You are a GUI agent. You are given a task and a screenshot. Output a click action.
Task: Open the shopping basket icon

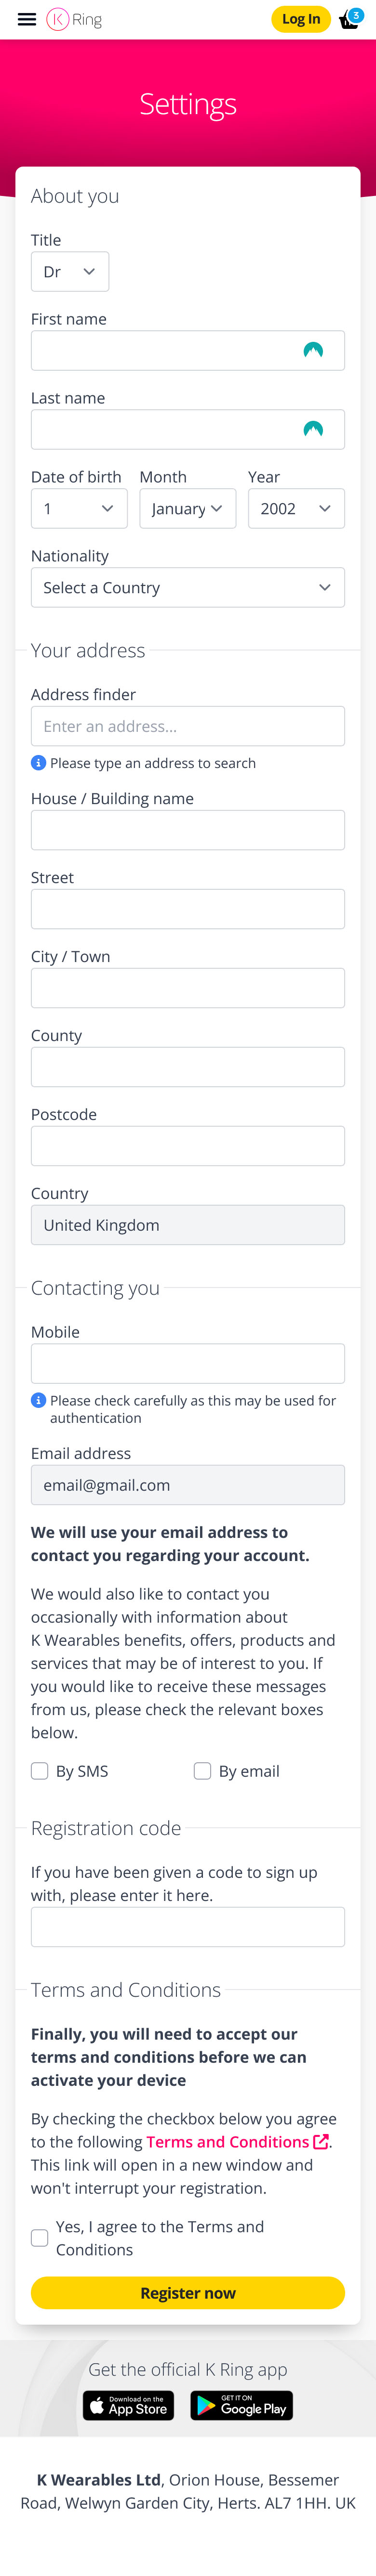tap(349, 20)
